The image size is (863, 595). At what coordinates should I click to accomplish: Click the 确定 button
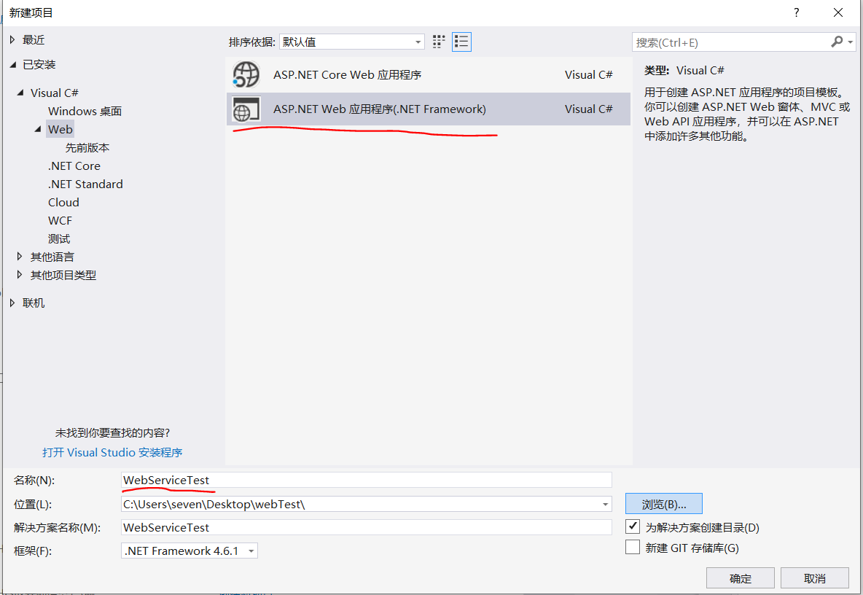tap(741, 578)
